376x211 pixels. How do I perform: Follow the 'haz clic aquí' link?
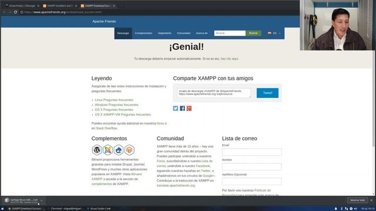click(229, 59)
